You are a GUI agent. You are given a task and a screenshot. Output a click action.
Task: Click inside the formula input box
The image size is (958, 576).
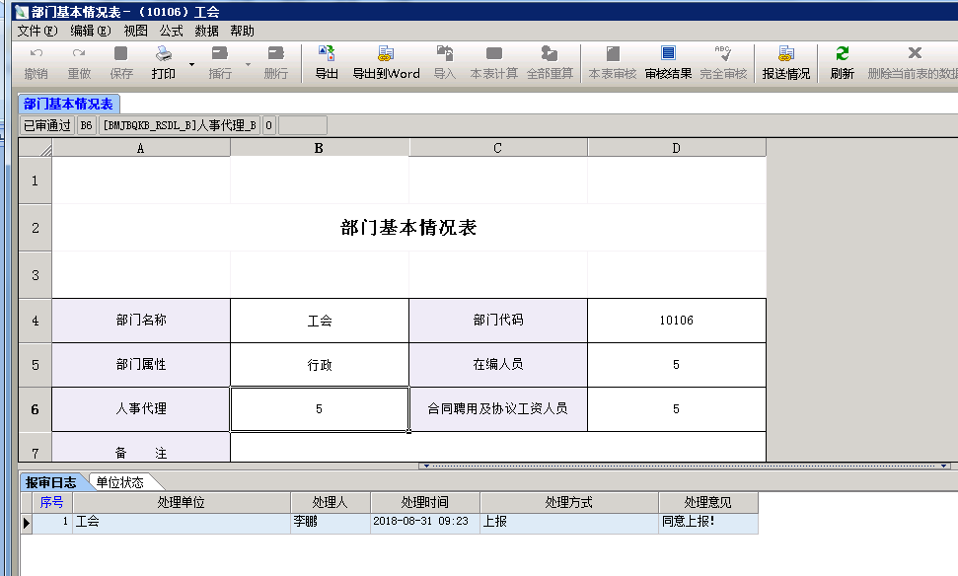[x=302, y=124]
